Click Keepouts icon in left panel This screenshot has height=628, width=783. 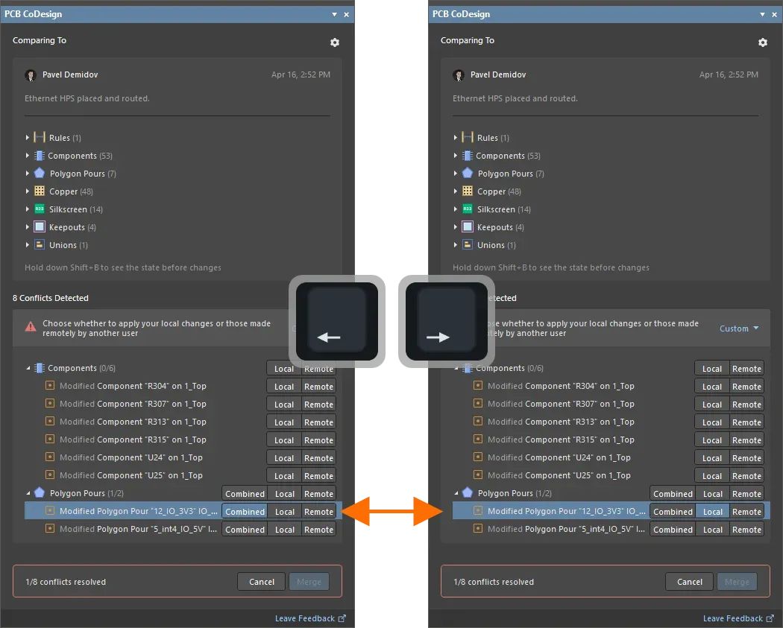[x=40, y=227]
